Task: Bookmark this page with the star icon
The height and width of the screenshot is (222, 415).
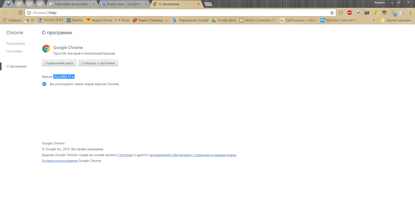Action: tap(332, 13)
